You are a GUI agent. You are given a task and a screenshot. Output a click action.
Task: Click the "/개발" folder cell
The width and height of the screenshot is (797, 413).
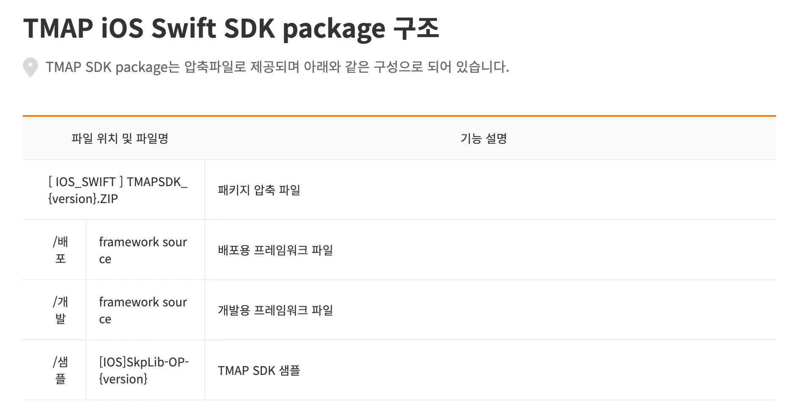[x=60, y=310]
